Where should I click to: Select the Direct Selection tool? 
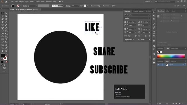tap(6, 13)
